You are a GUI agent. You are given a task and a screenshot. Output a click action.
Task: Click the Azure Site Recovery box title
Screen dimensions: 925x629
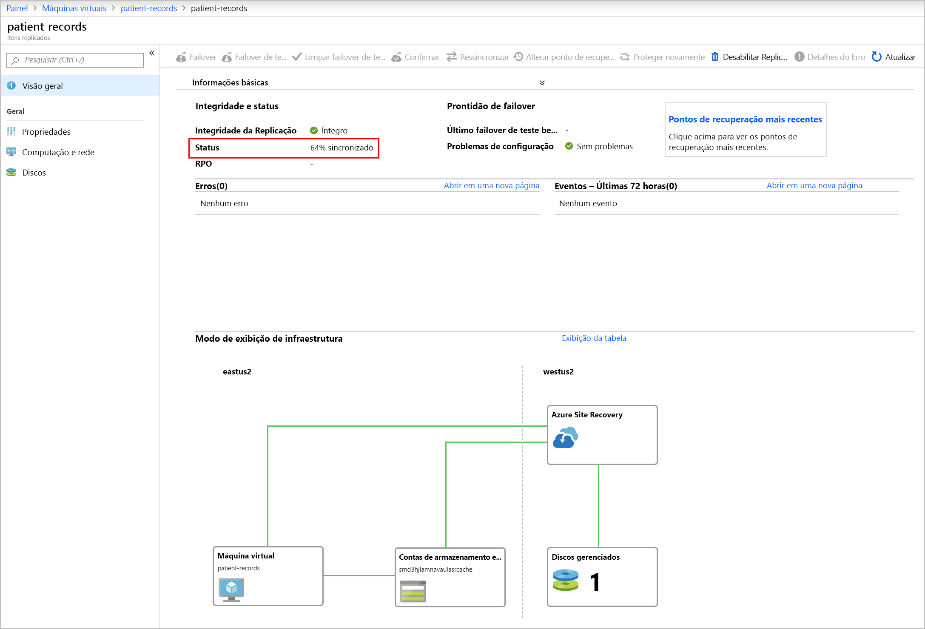[x=587, y=415]
